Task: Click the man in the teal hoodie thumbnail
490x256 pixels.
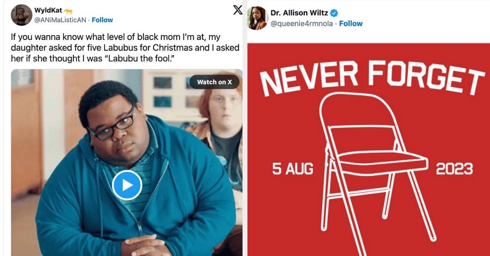Action: click(x=127, y=162)
